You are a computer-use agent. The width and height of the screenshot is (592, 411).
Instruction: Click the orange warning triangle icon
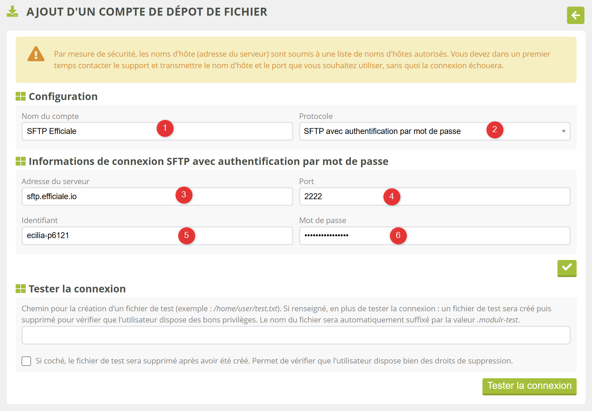36,54
